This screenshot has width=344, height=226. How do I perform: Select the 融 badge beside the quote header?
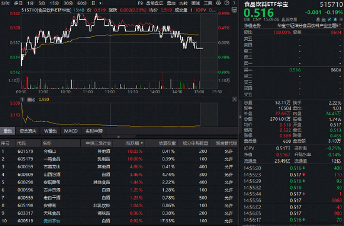323,19
